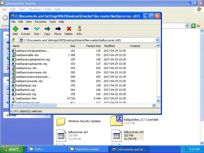Image resolution: width=204 pixels, height=153 pixels.
Task: Click hddguardian portable zip folder icon
Action: 117,120
